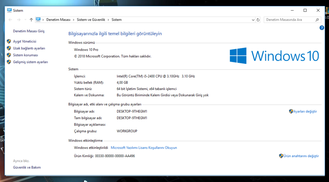329x182 pixels.
Task: Select Windows etkinleştirildi status text
Action: tap(91, 148)
